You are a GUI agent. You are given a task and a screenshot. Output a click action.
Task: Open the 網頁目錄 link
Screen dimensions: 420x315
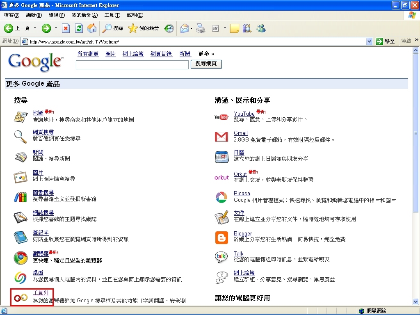click(161, 54)
